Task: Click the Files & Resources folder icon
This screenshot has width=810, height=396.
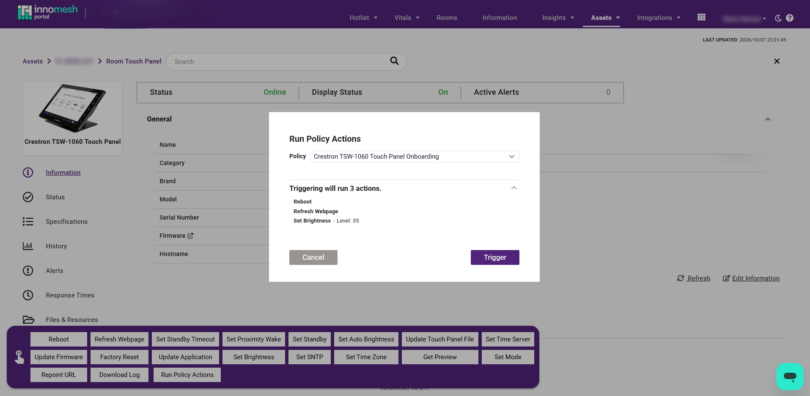Action: coord(28,320)
